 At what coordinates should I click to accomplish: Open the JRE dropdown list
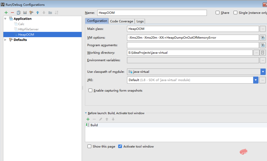point(256,80)
